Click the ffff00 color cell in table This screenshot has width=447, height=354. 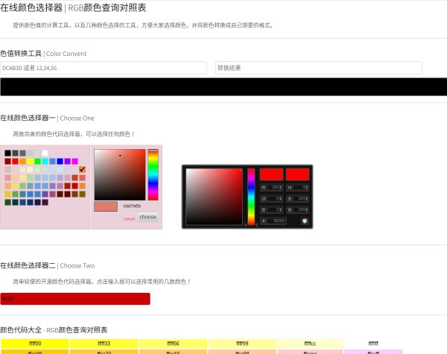point(34,344)
